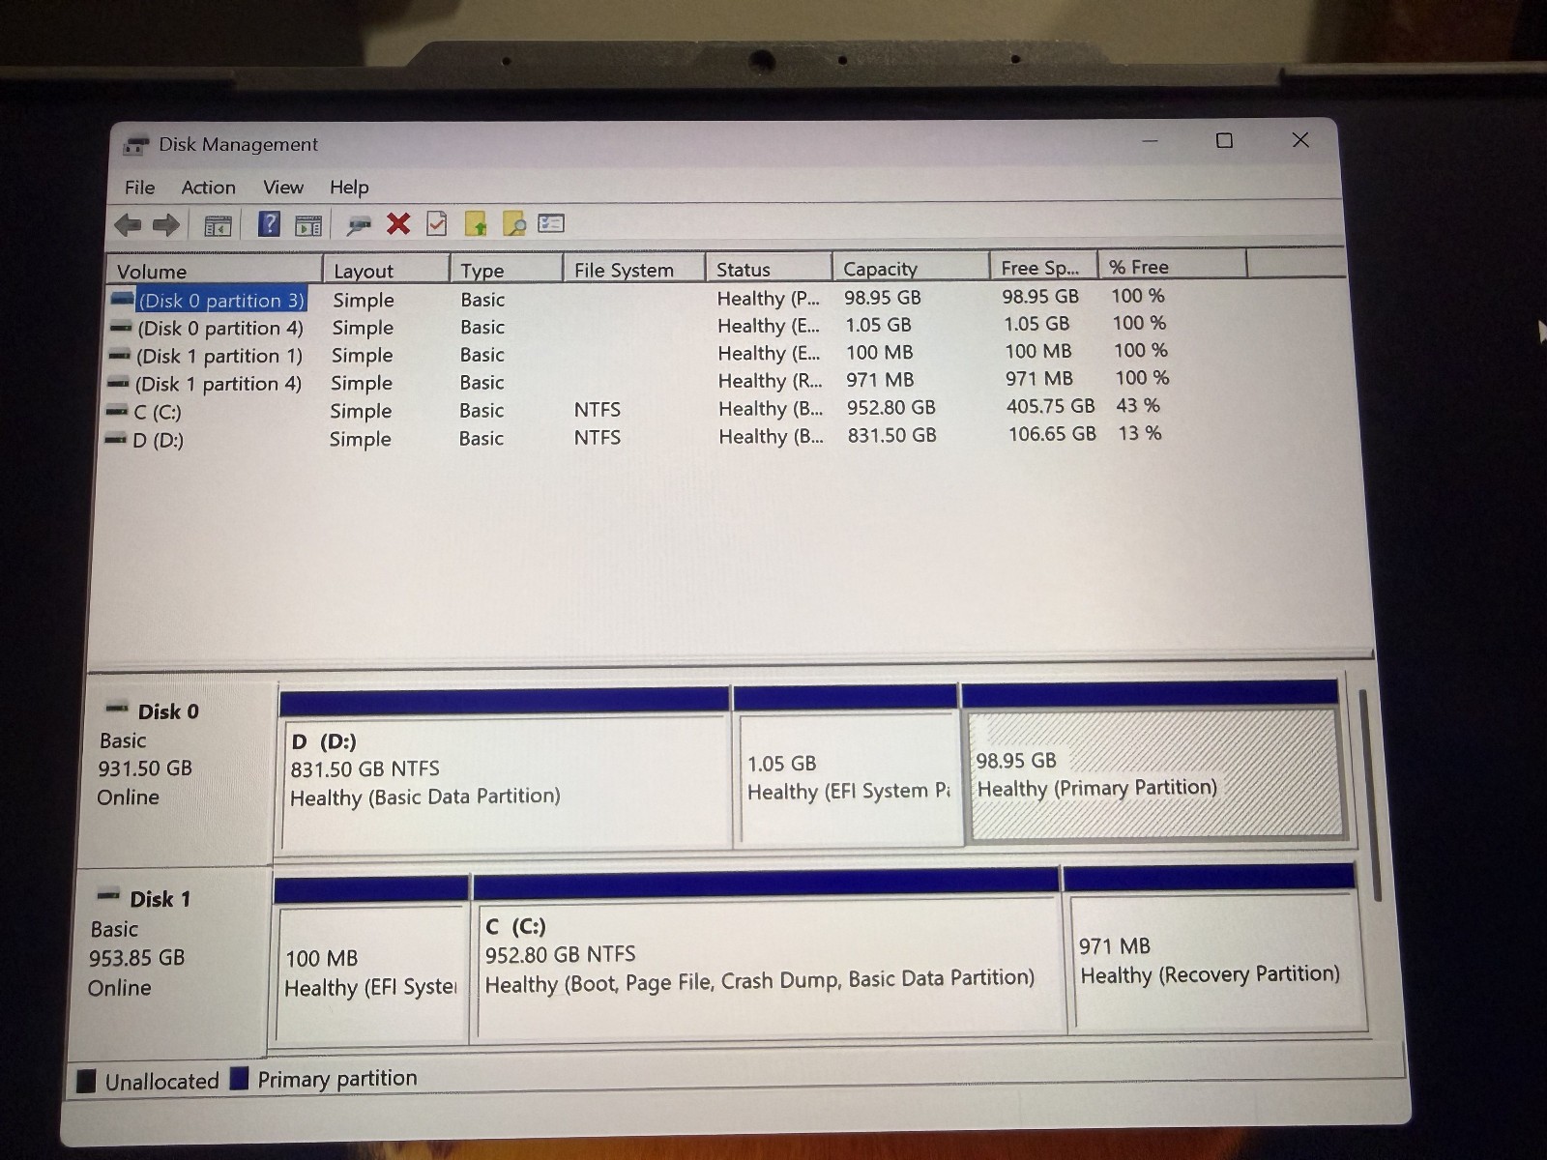Open the Help menu
Image resolution: width=1547 pixels, height=1160 pixels.
pos(349,188)
